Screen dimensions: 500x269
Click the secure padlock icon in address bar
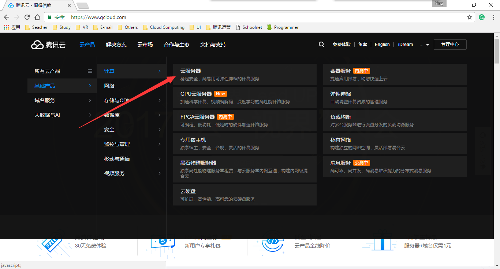click(49, 17)
